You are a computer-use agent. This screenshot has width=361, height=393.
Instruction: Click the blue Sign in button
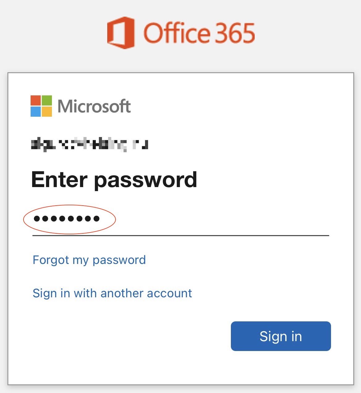point(281,336)
